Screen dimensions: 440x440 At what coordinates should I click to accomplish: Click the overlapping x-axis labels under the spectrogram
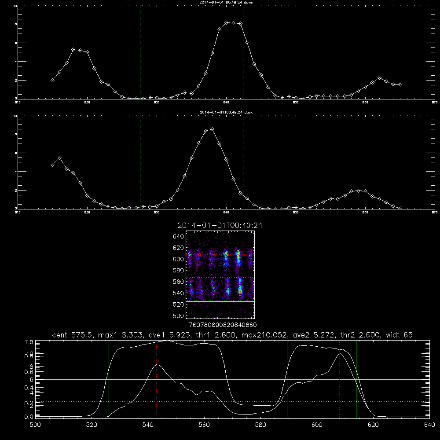(x=223, y=325)
